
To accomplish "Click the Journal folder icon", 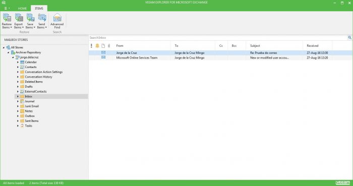I will [22, 101].
